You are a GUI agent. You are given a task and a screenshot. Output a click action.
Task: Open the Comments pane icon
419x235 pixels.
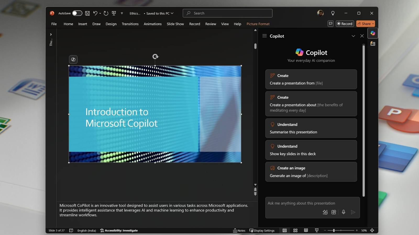point(330,23)
